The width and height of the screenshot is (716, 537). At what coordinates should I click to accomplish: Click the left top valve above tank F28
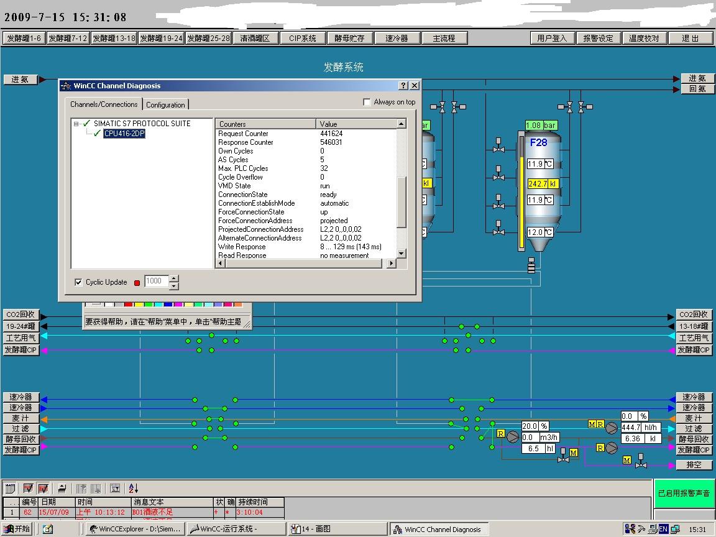566,107
